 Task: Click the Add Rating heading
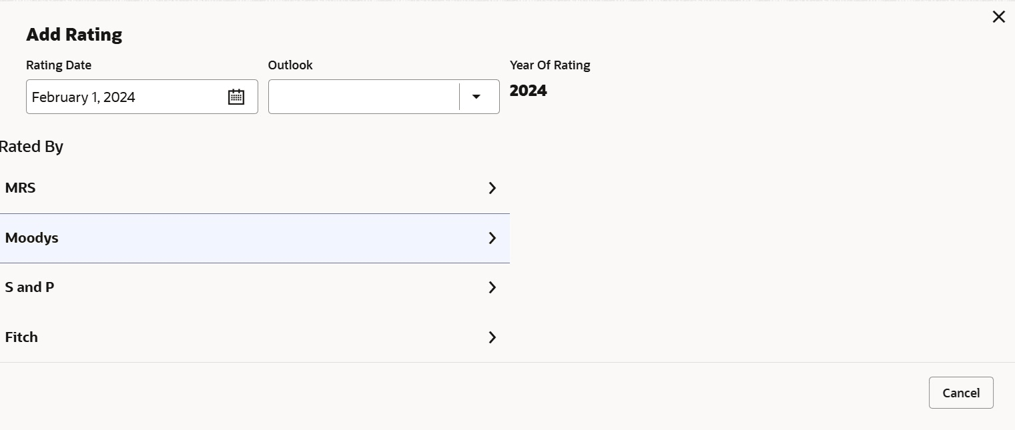(x=74, y=35)
